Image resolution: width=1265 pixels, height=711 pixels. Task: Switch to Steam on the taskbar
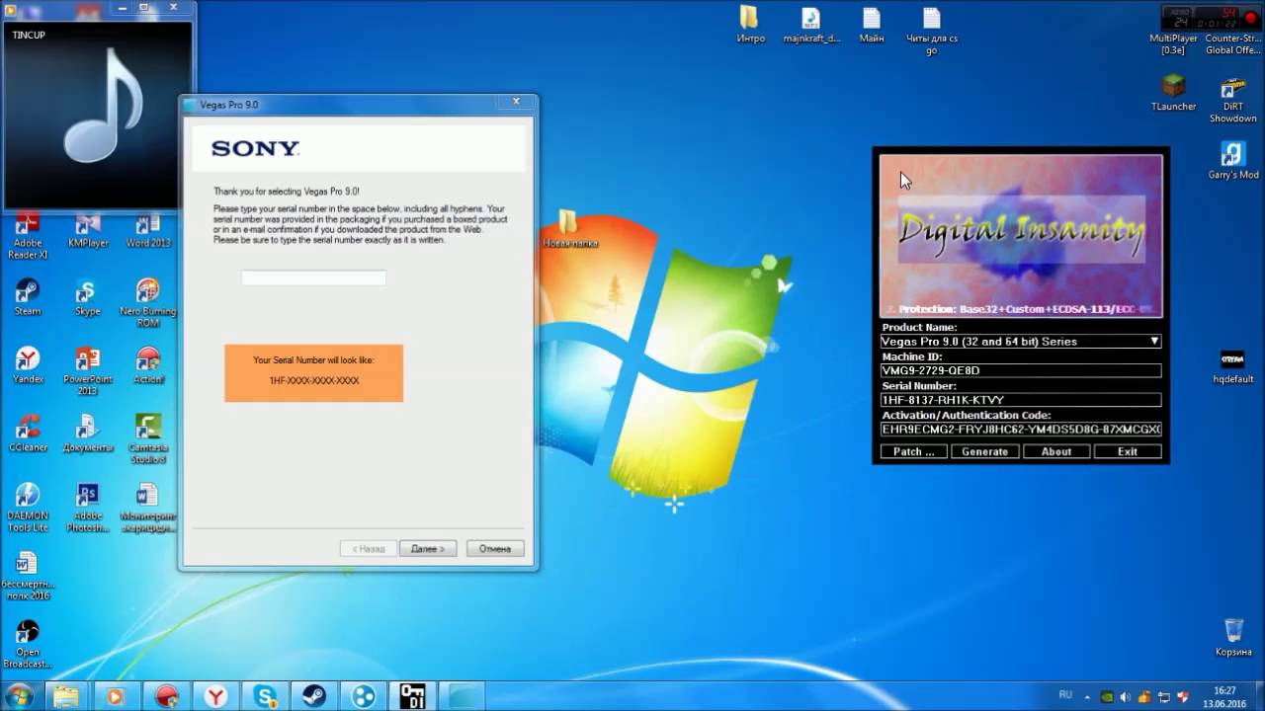[x=314, y=696]
